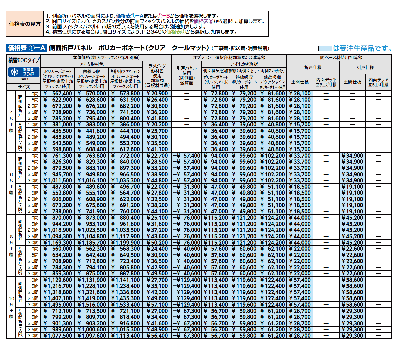Select the 価格表の見方 heading box
Viewport: 403px width, 342px height.
(x=25, y=24)
